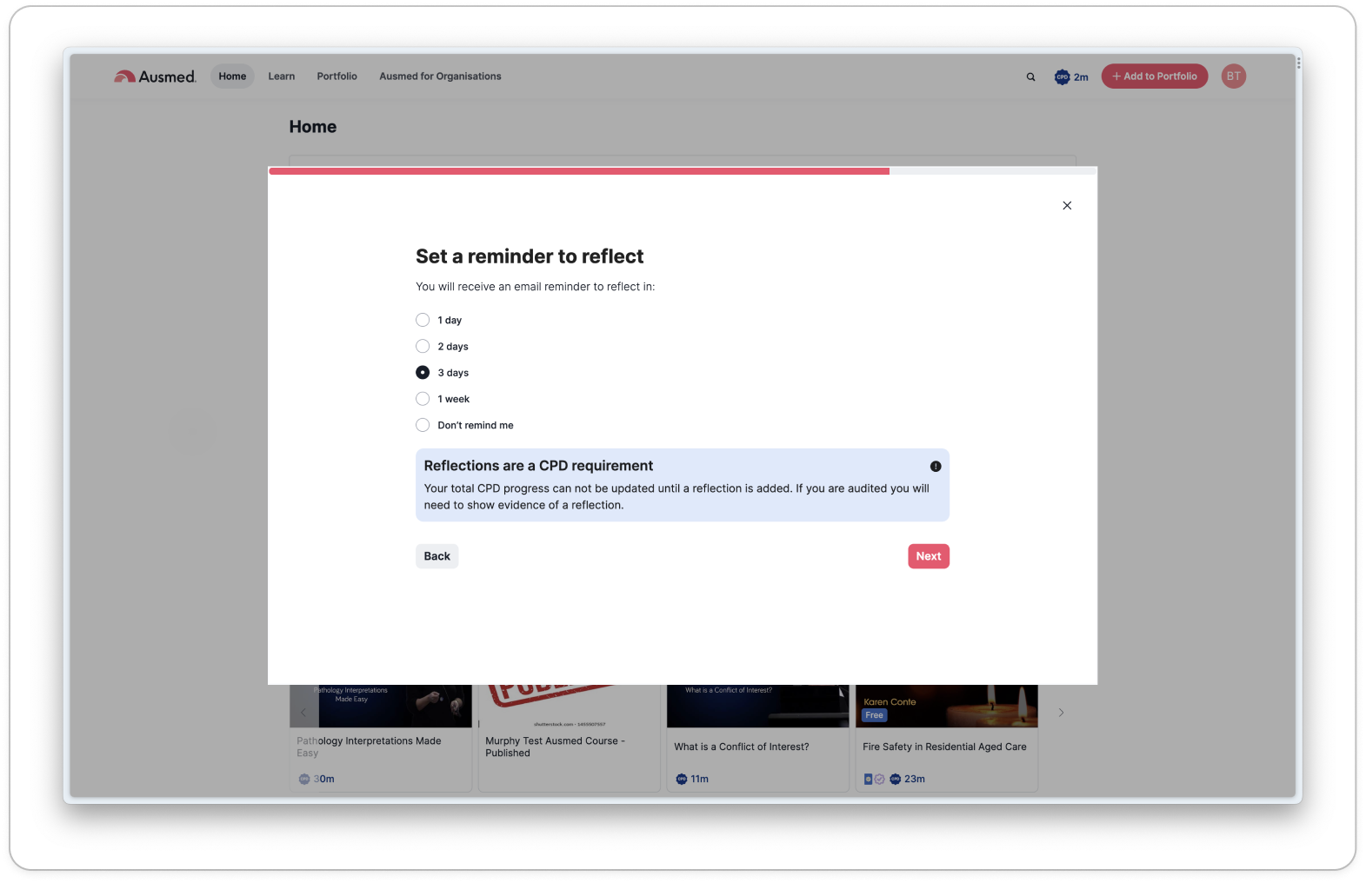This screenshot has width=1366, height=883.
Task: Click the Next button
Action: pyautogui.click(x=929, y=556)
